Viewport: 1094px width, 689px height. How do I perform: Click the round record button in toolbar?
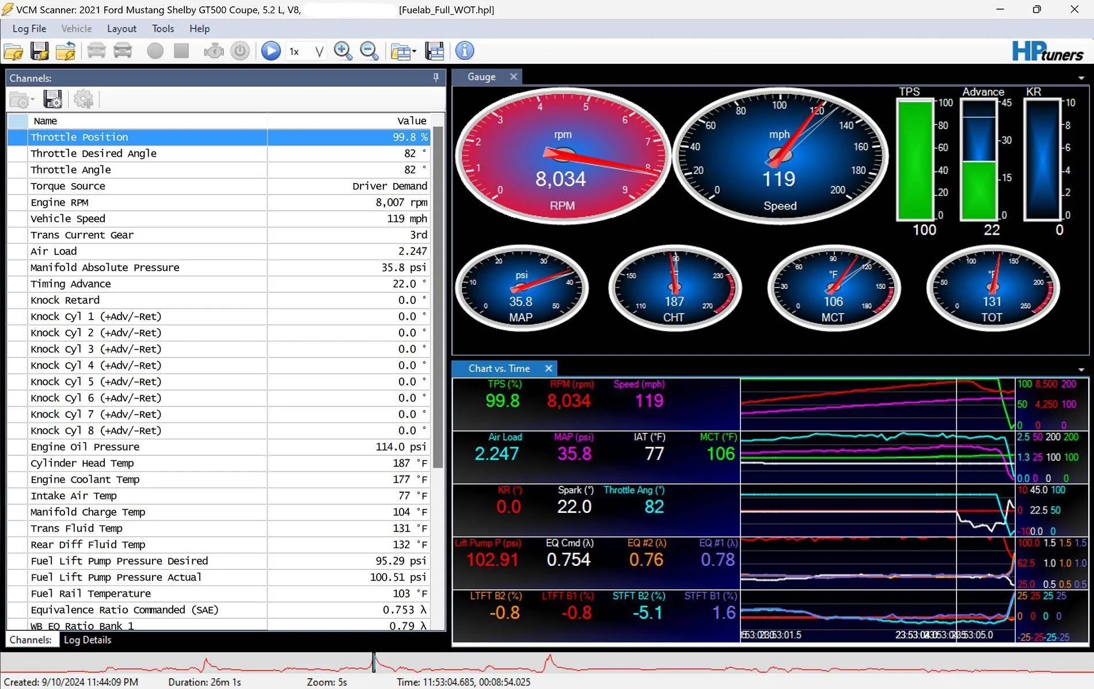(x=155, y=51)
